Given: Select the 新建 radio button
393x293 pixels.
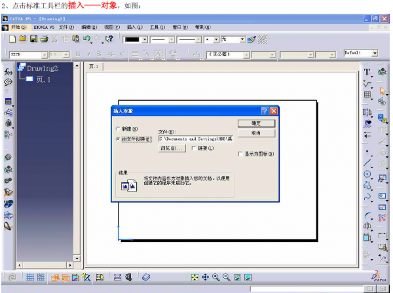Looking at the screenshot, I should 118,129.
